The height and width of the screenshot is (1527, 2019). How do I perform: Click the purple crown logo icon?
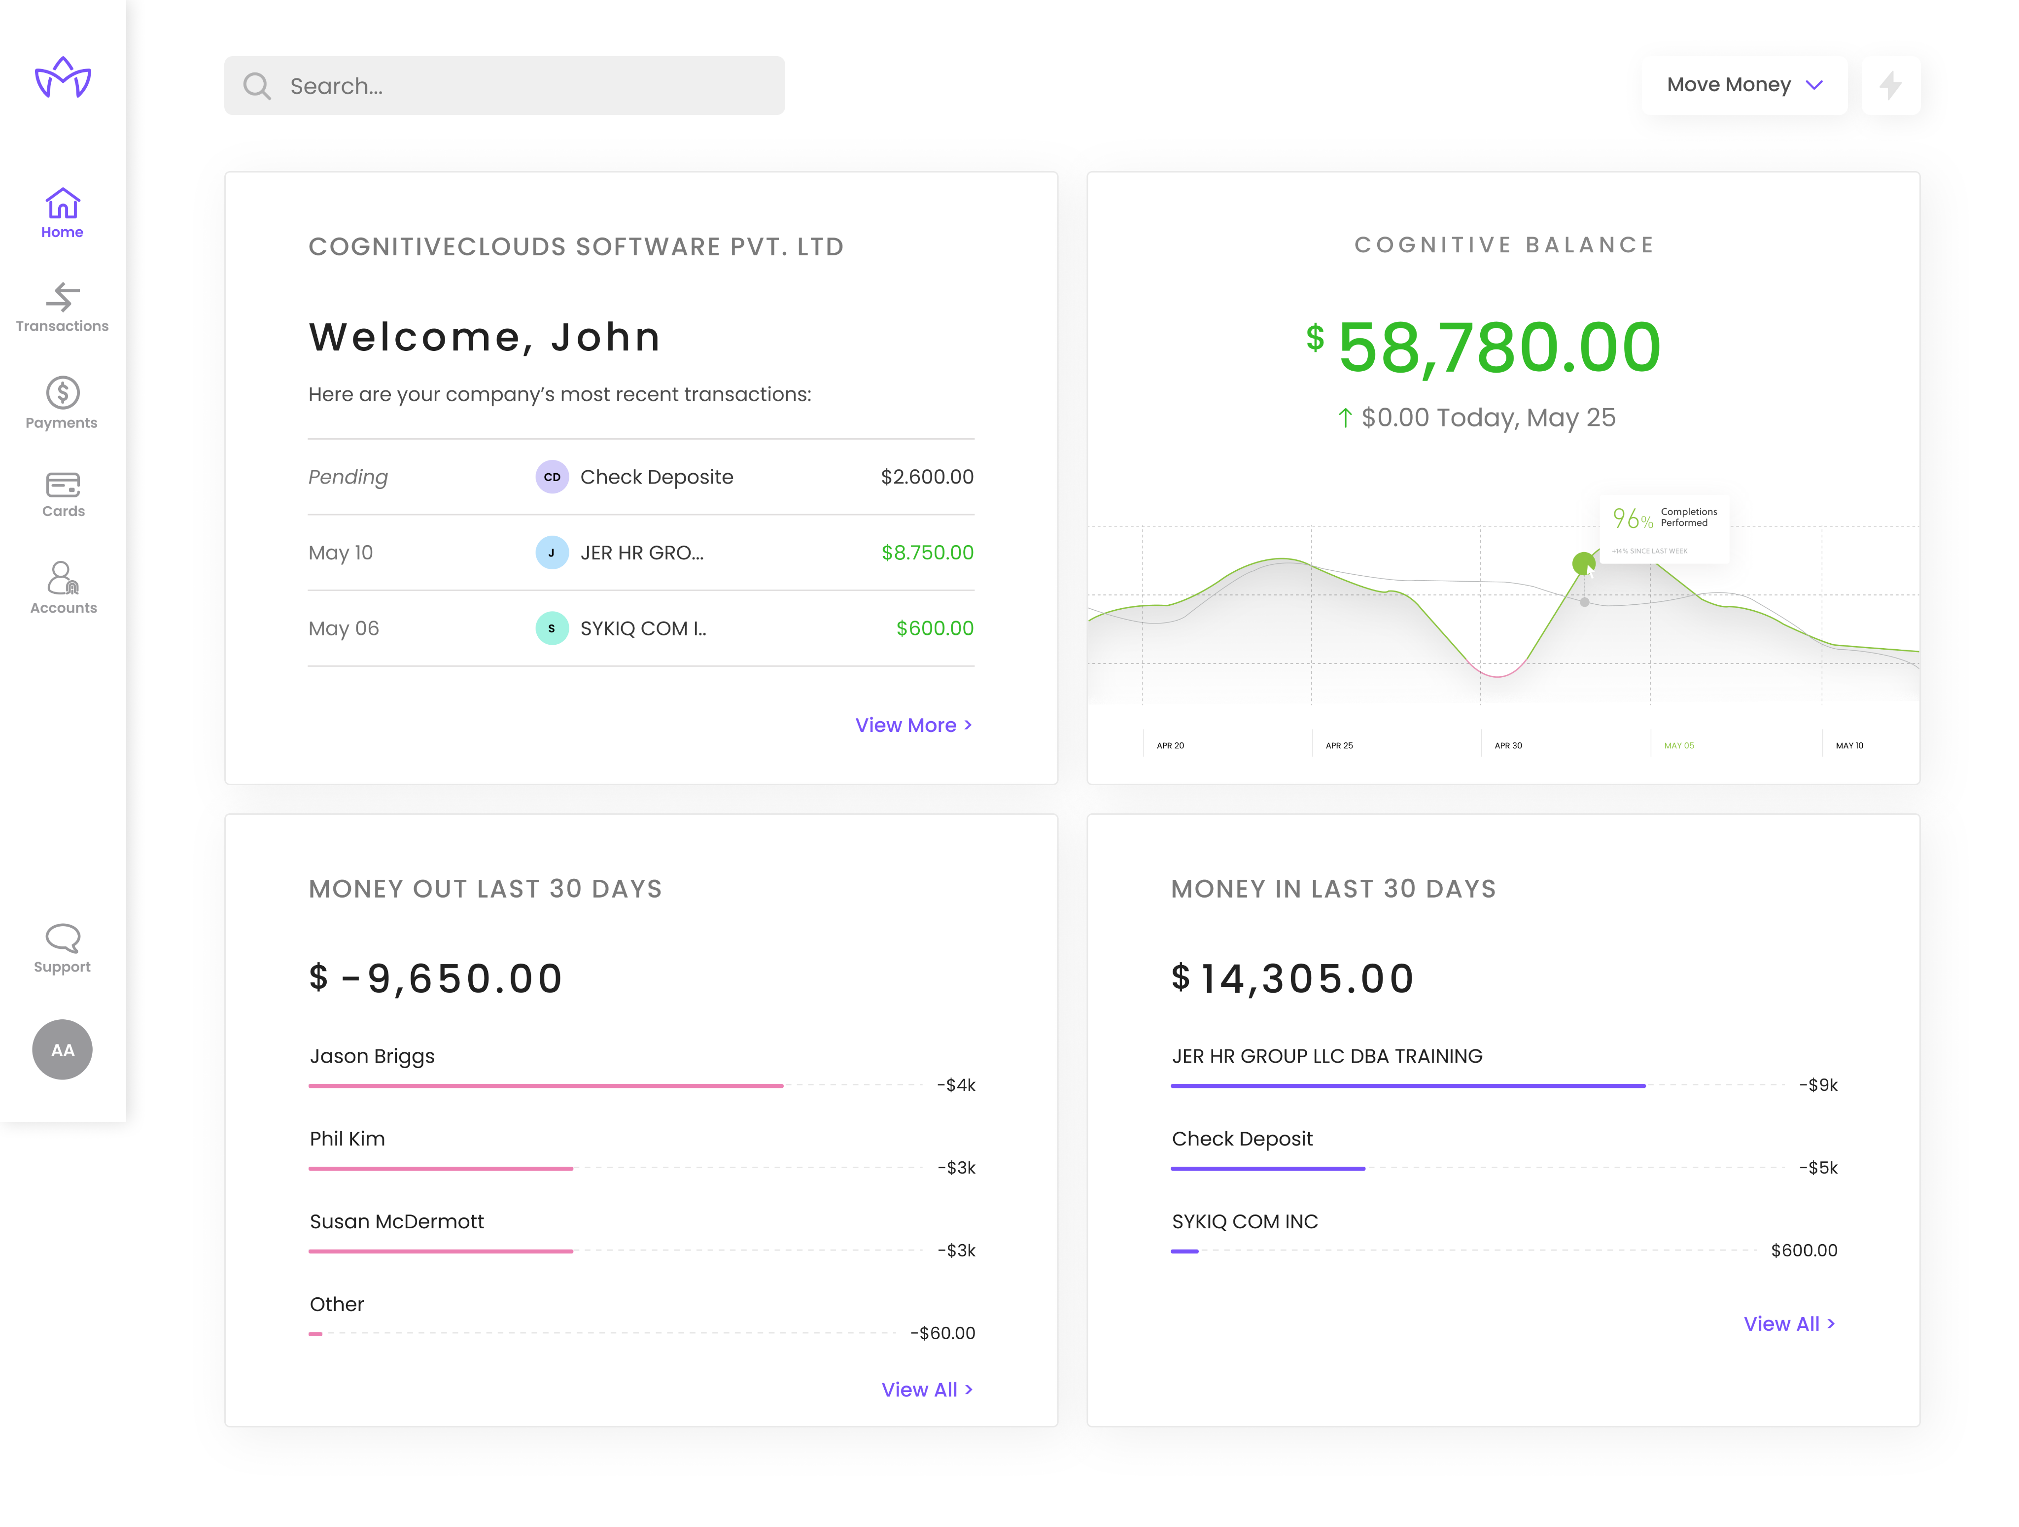point(62,77)
